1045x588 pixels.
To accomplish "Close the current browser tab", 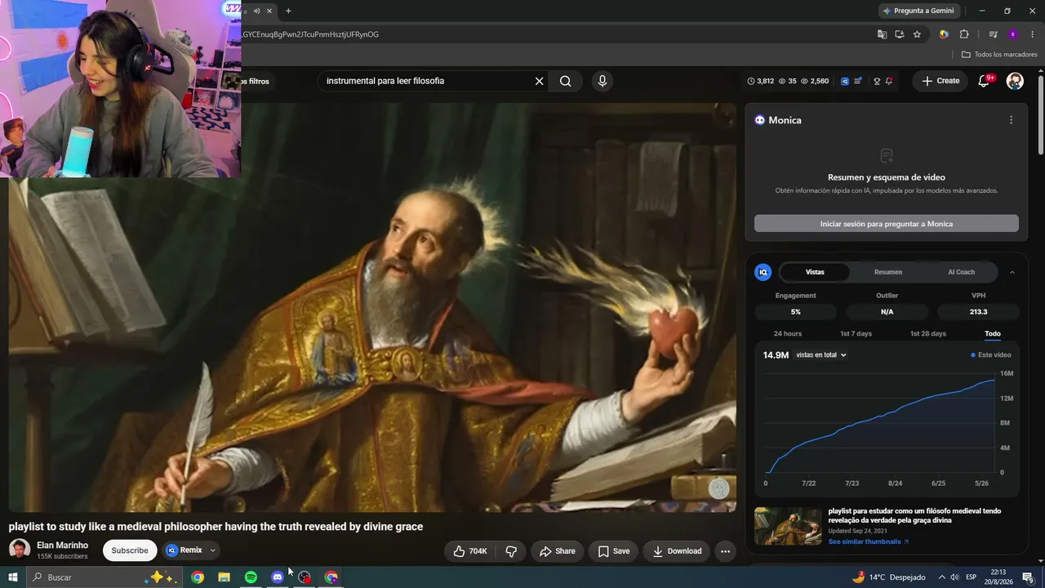I will [269, 11].
